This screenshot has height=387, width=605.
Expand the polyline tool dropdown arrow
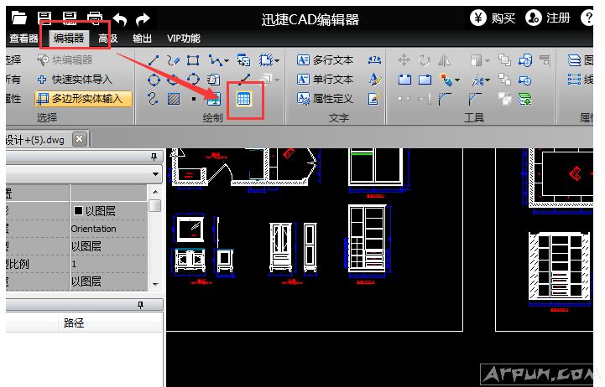227,61
